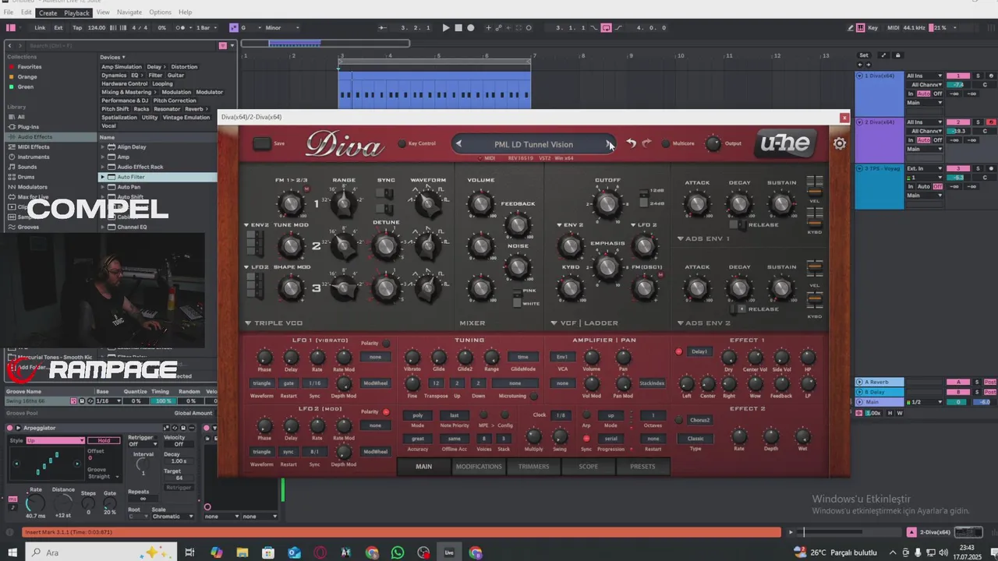Open TRIPLE VCO module menu
998x561 pixels.
click(274, 323)
